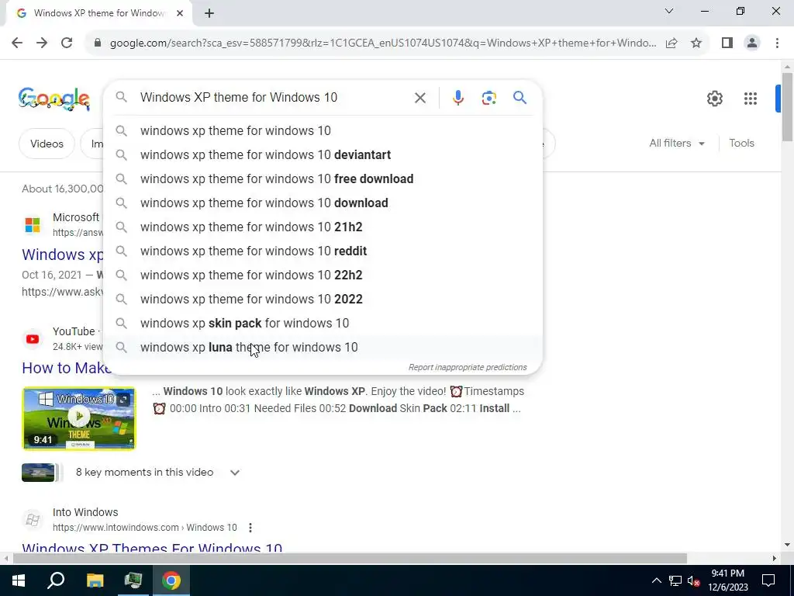Viewport: 794px width, 596px height.
Task: Bookmark this page with the star icon
Action: (696, 43)
